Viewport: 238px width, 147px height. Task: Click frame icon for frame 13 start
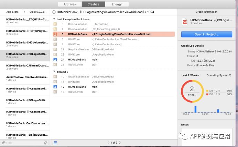(x=55, y=92)
